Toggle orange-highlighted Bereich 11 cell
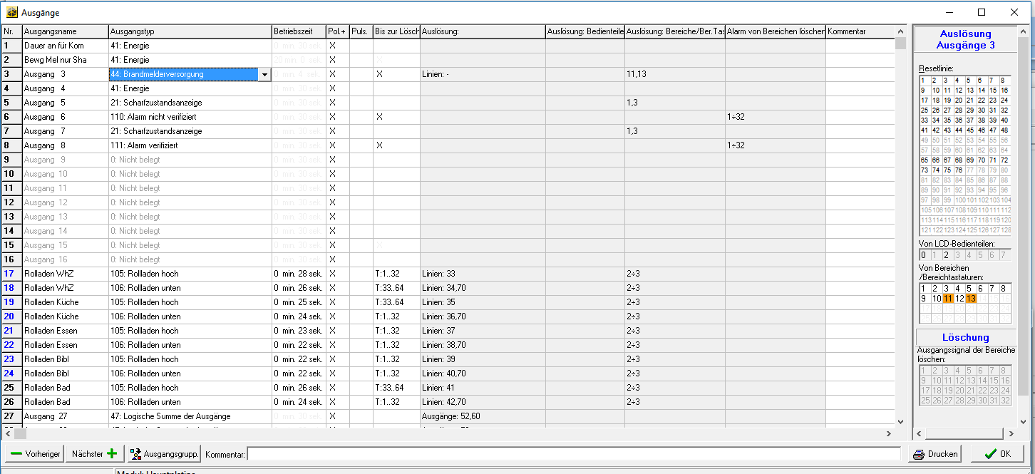The height and width of the screenshot is (474, 1035). [x=947, y=299]
